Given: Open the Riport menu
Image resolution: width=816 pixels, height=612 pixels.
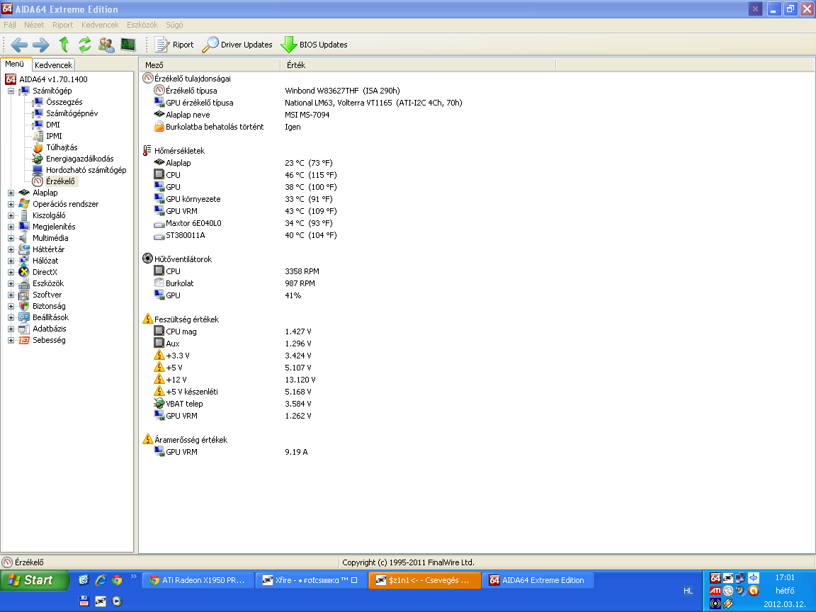Looking at the screenshot, I should click(62, 25).
